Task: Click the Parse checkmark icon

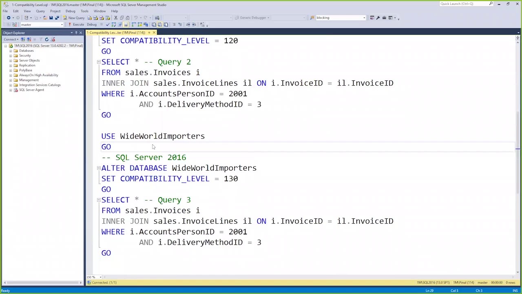Action: pyautogui.click(x=108, y=24)
